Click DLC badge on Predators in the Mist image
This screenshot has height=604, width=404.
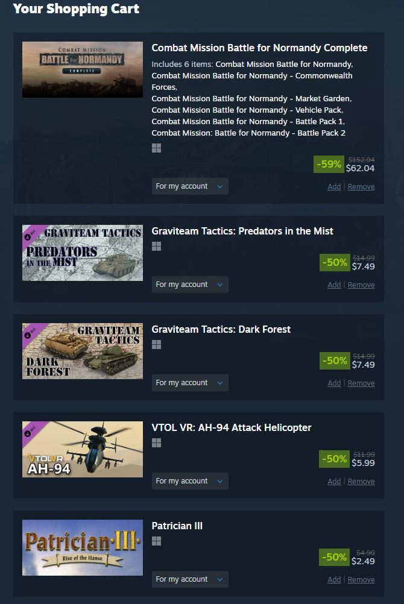pos(31,233)
